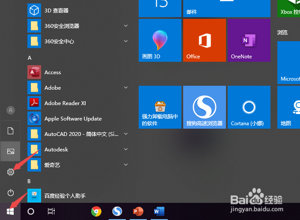Open the Adobe folder entry
The height and width of the screenshot is (220, 300).
pyautogui.click(x=77, y=87)
